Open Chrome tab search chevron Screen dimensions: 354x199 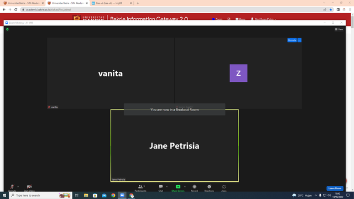pyautogui.click(x=324, y=3)
